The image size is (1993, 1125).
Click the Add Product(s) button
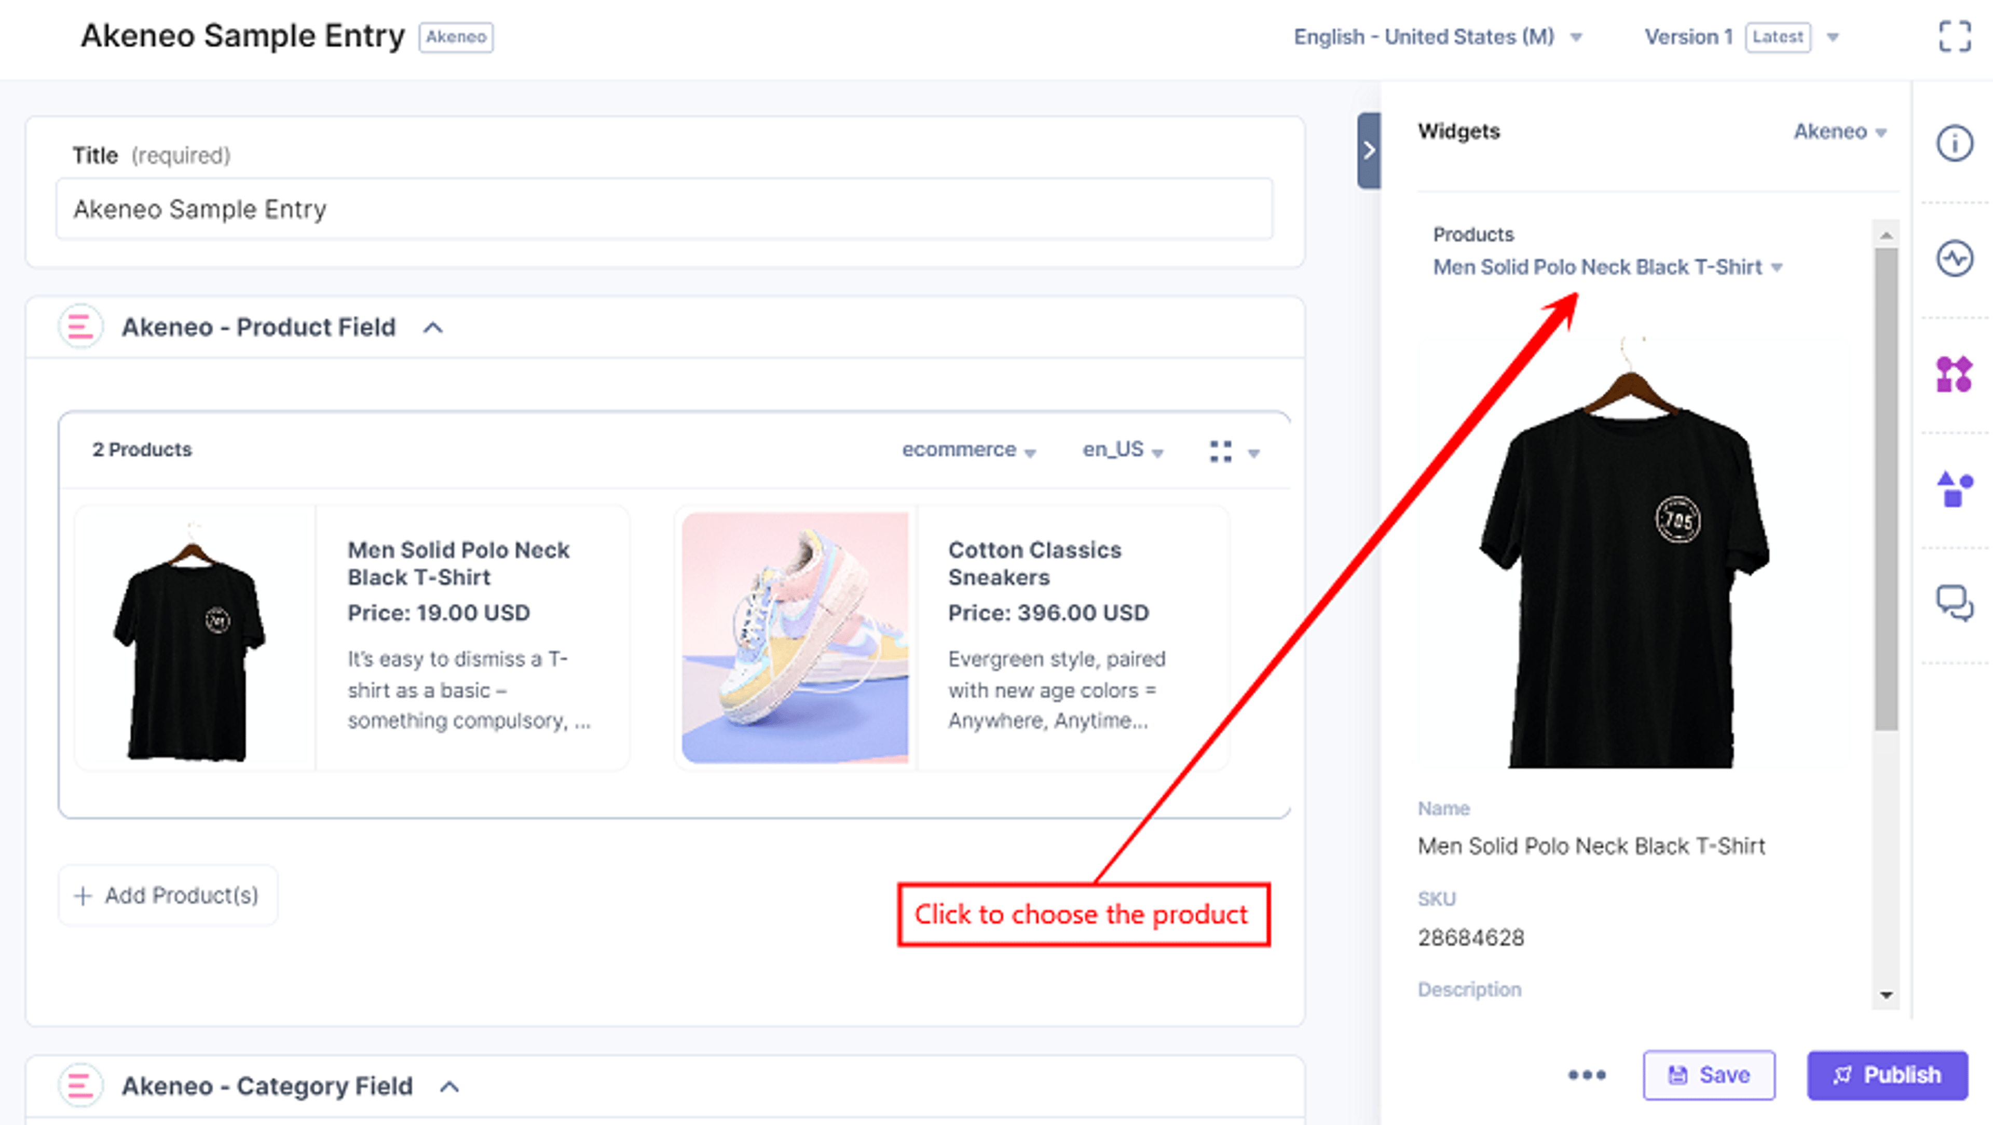coord(168,895)
